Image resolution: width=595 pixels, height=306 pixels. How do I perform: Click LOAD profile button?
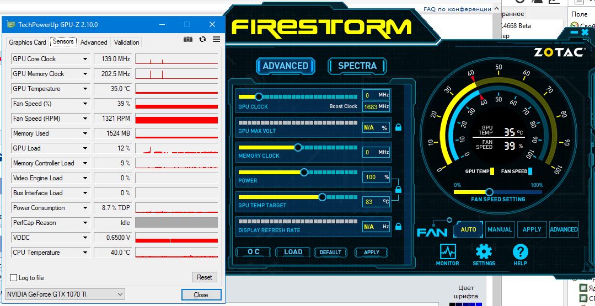tap(293, 252)
